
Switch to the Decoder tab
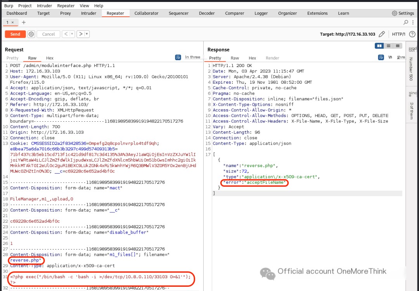click(207, 13)
